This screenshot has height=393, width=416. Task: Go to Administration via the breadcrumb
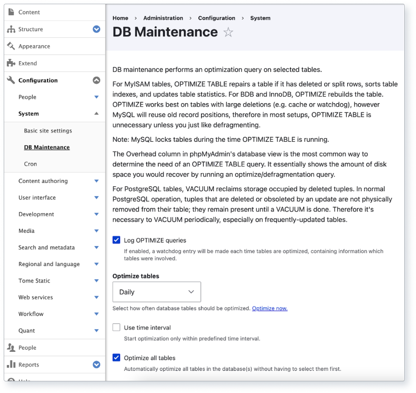coord(163,18)
